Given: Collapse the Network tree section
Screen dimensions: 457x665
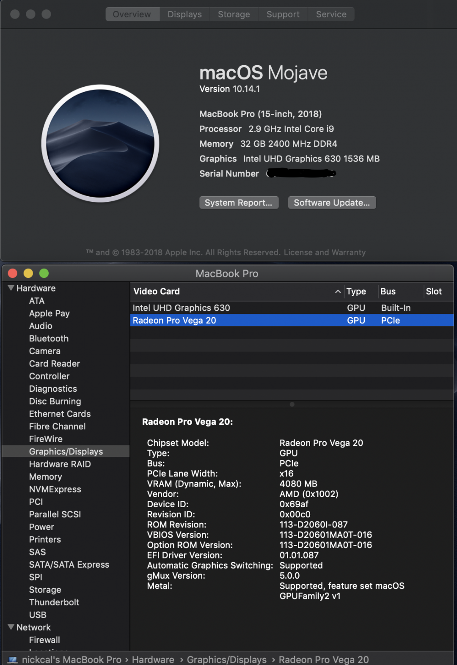Looking at the screenshot, I should coord(11,627).
